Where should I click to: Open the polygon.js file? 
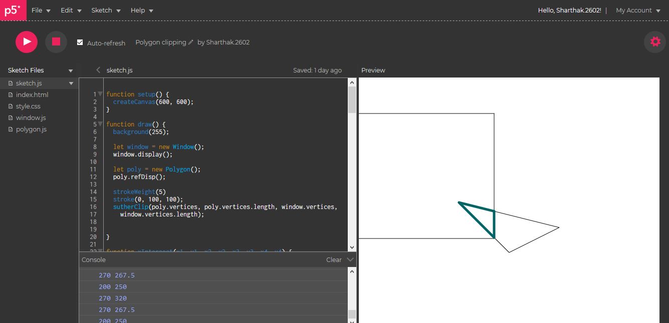tap(31, 129)
